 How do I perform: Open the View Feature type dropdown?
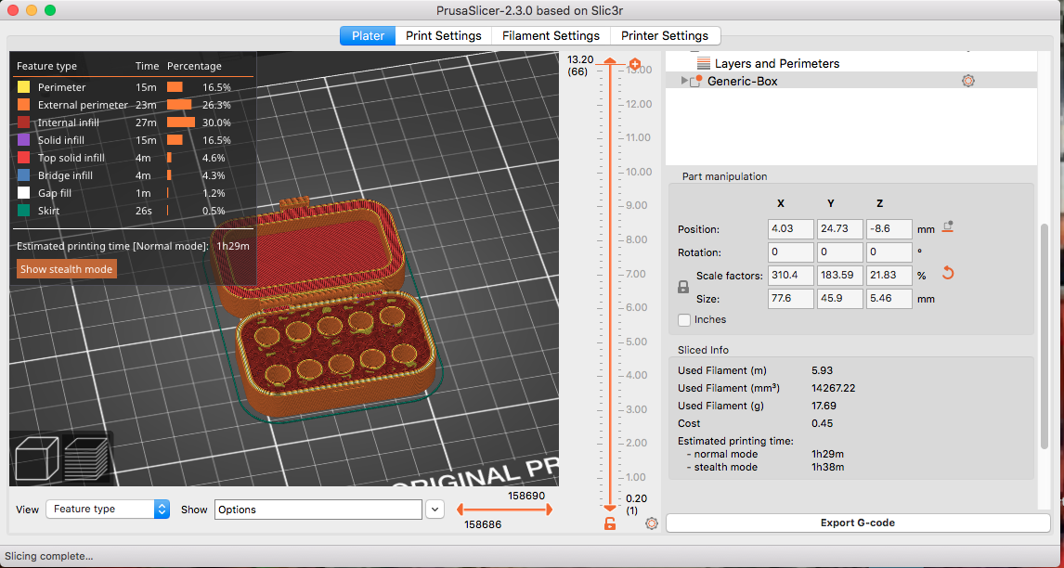coord(107,509)
